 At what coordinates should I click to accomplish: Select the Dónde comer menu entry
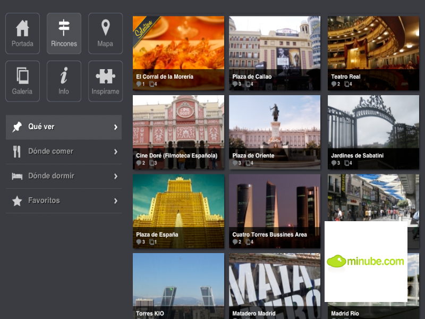[64, 152]
